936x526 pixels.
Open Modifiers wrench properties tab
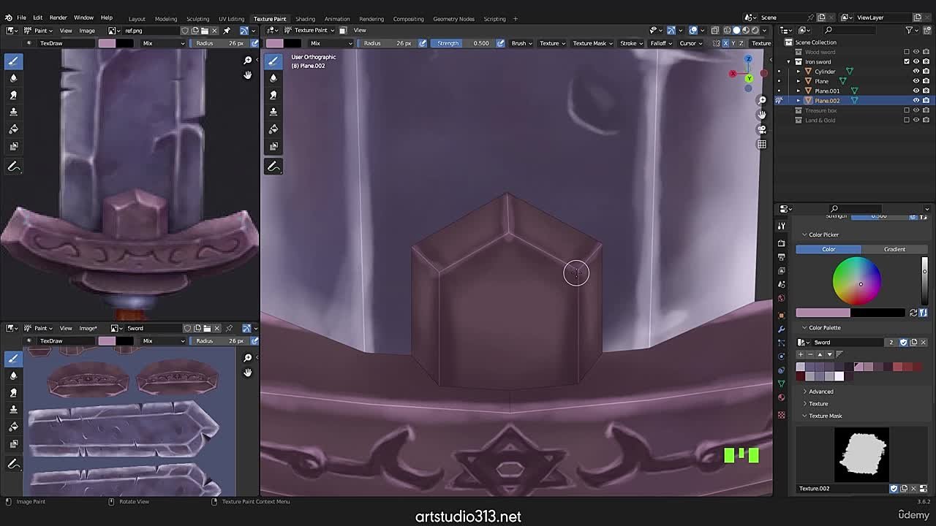pos(782,329)
